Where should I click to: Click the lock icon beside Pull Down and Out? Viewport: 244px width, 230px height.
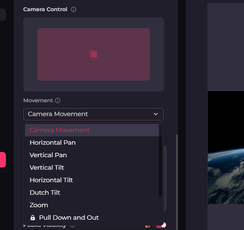pos(33,217)
